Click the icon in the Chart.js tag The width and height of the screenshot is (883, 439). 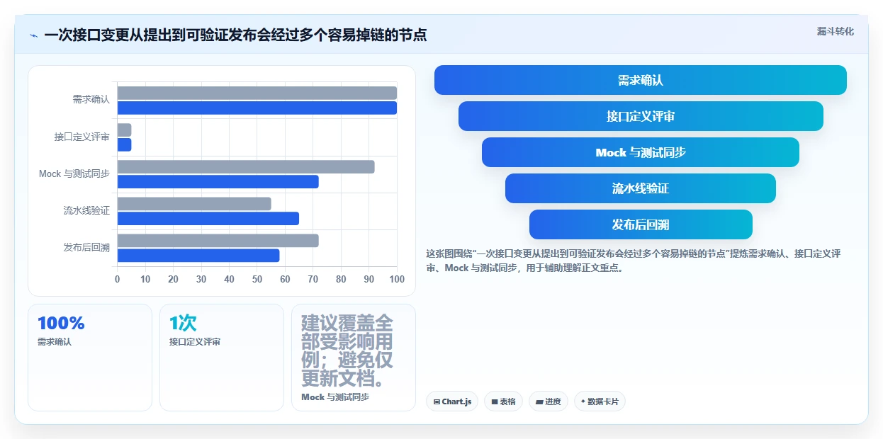437,401
